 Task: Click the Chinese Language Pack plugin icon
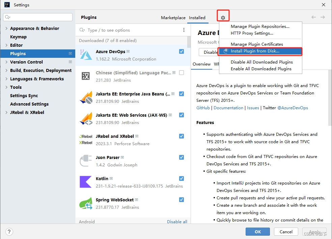[86, 76]
